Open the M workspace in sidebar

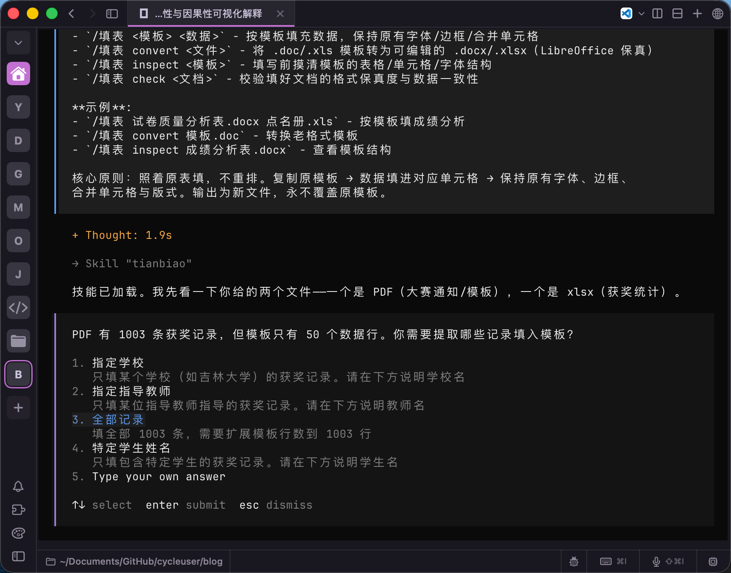click(18, 208)
